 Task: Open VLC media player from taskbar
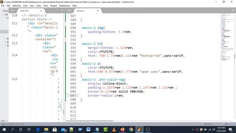point(114,130)
